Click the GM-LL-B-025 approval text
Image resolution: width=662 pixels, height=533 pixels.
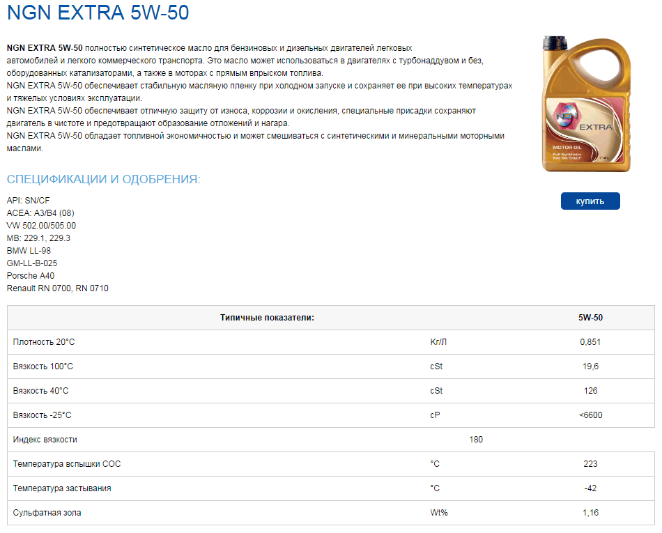(31, 263)
